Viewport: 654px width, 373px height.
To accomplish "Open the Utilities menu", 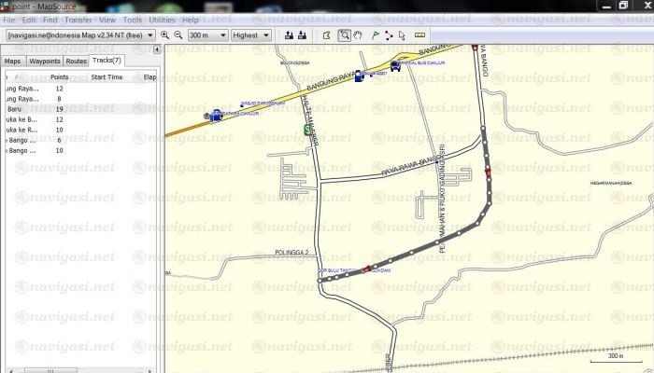I will (x=162, y=19).
